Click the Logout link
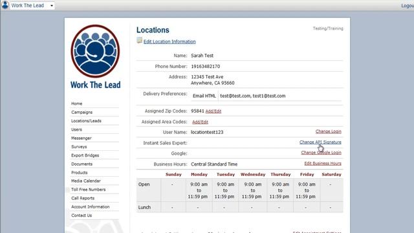This screenshot has width=414, height=233. click(x=408, y=6)
